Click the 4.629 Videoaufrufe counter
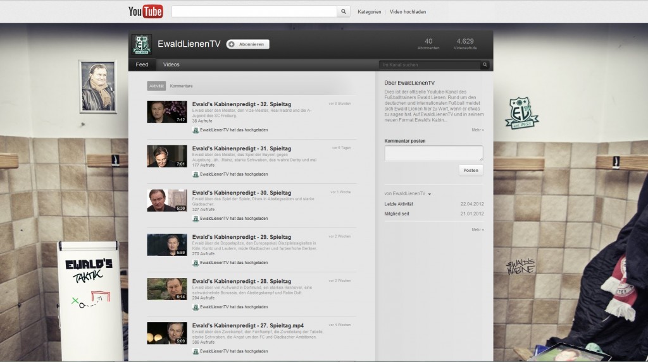The height and width of the screenshot is (362, 648). pyautogui.click(x=465, y=44)
